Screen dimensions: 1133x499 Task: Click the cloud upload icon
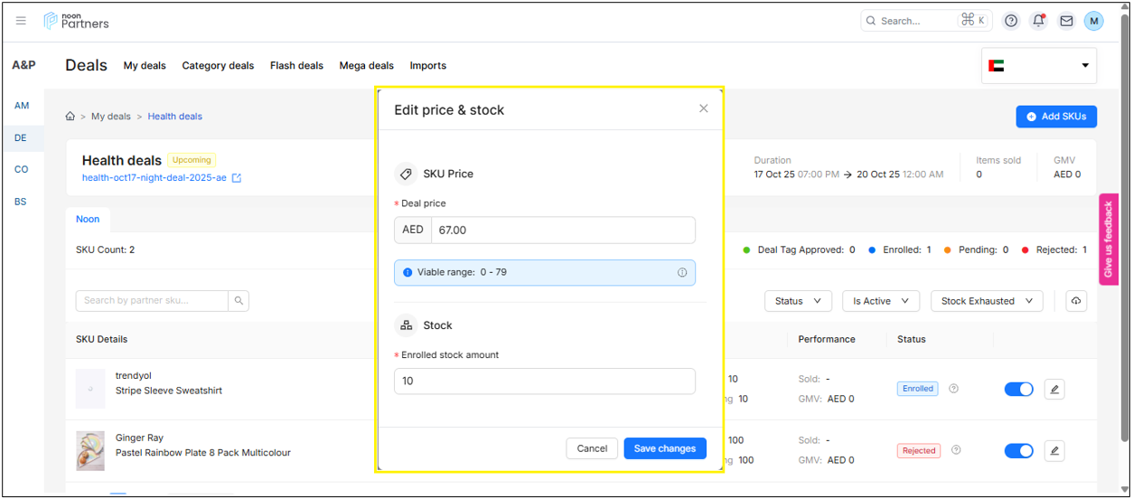point(1075,301)
